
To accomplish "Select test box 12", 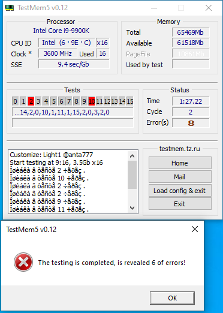I will point(107,101).
